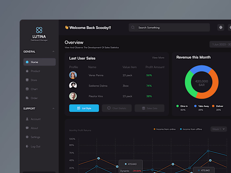This screenshot has height=173, width=231.
Task: Click the Settings gear icon
Action: [x=27, y=137]
